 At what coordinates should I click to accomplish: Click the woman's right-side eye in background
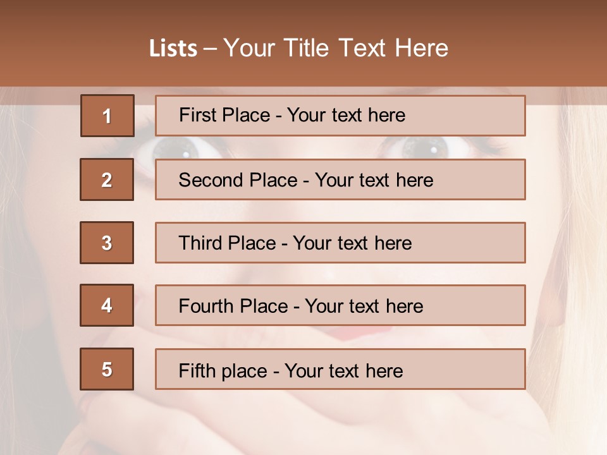pyautogui.click(x=425, y=148)
